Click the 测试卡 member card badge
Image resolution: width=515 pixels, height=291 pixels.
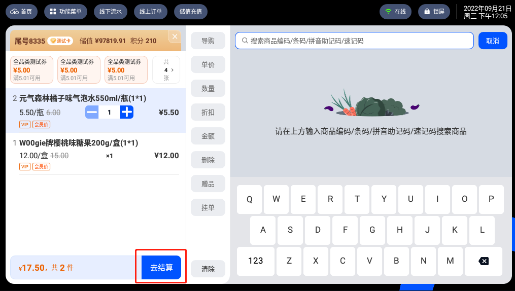pyautogui.click(x=60, y=41)
